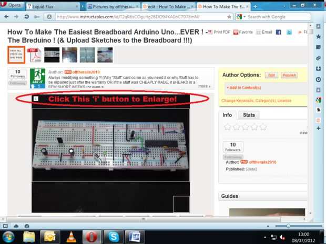Bookmark the page with the address bar star
This screenshot has height=244, width=326.
pyautogui.click(x=229, y=17)
